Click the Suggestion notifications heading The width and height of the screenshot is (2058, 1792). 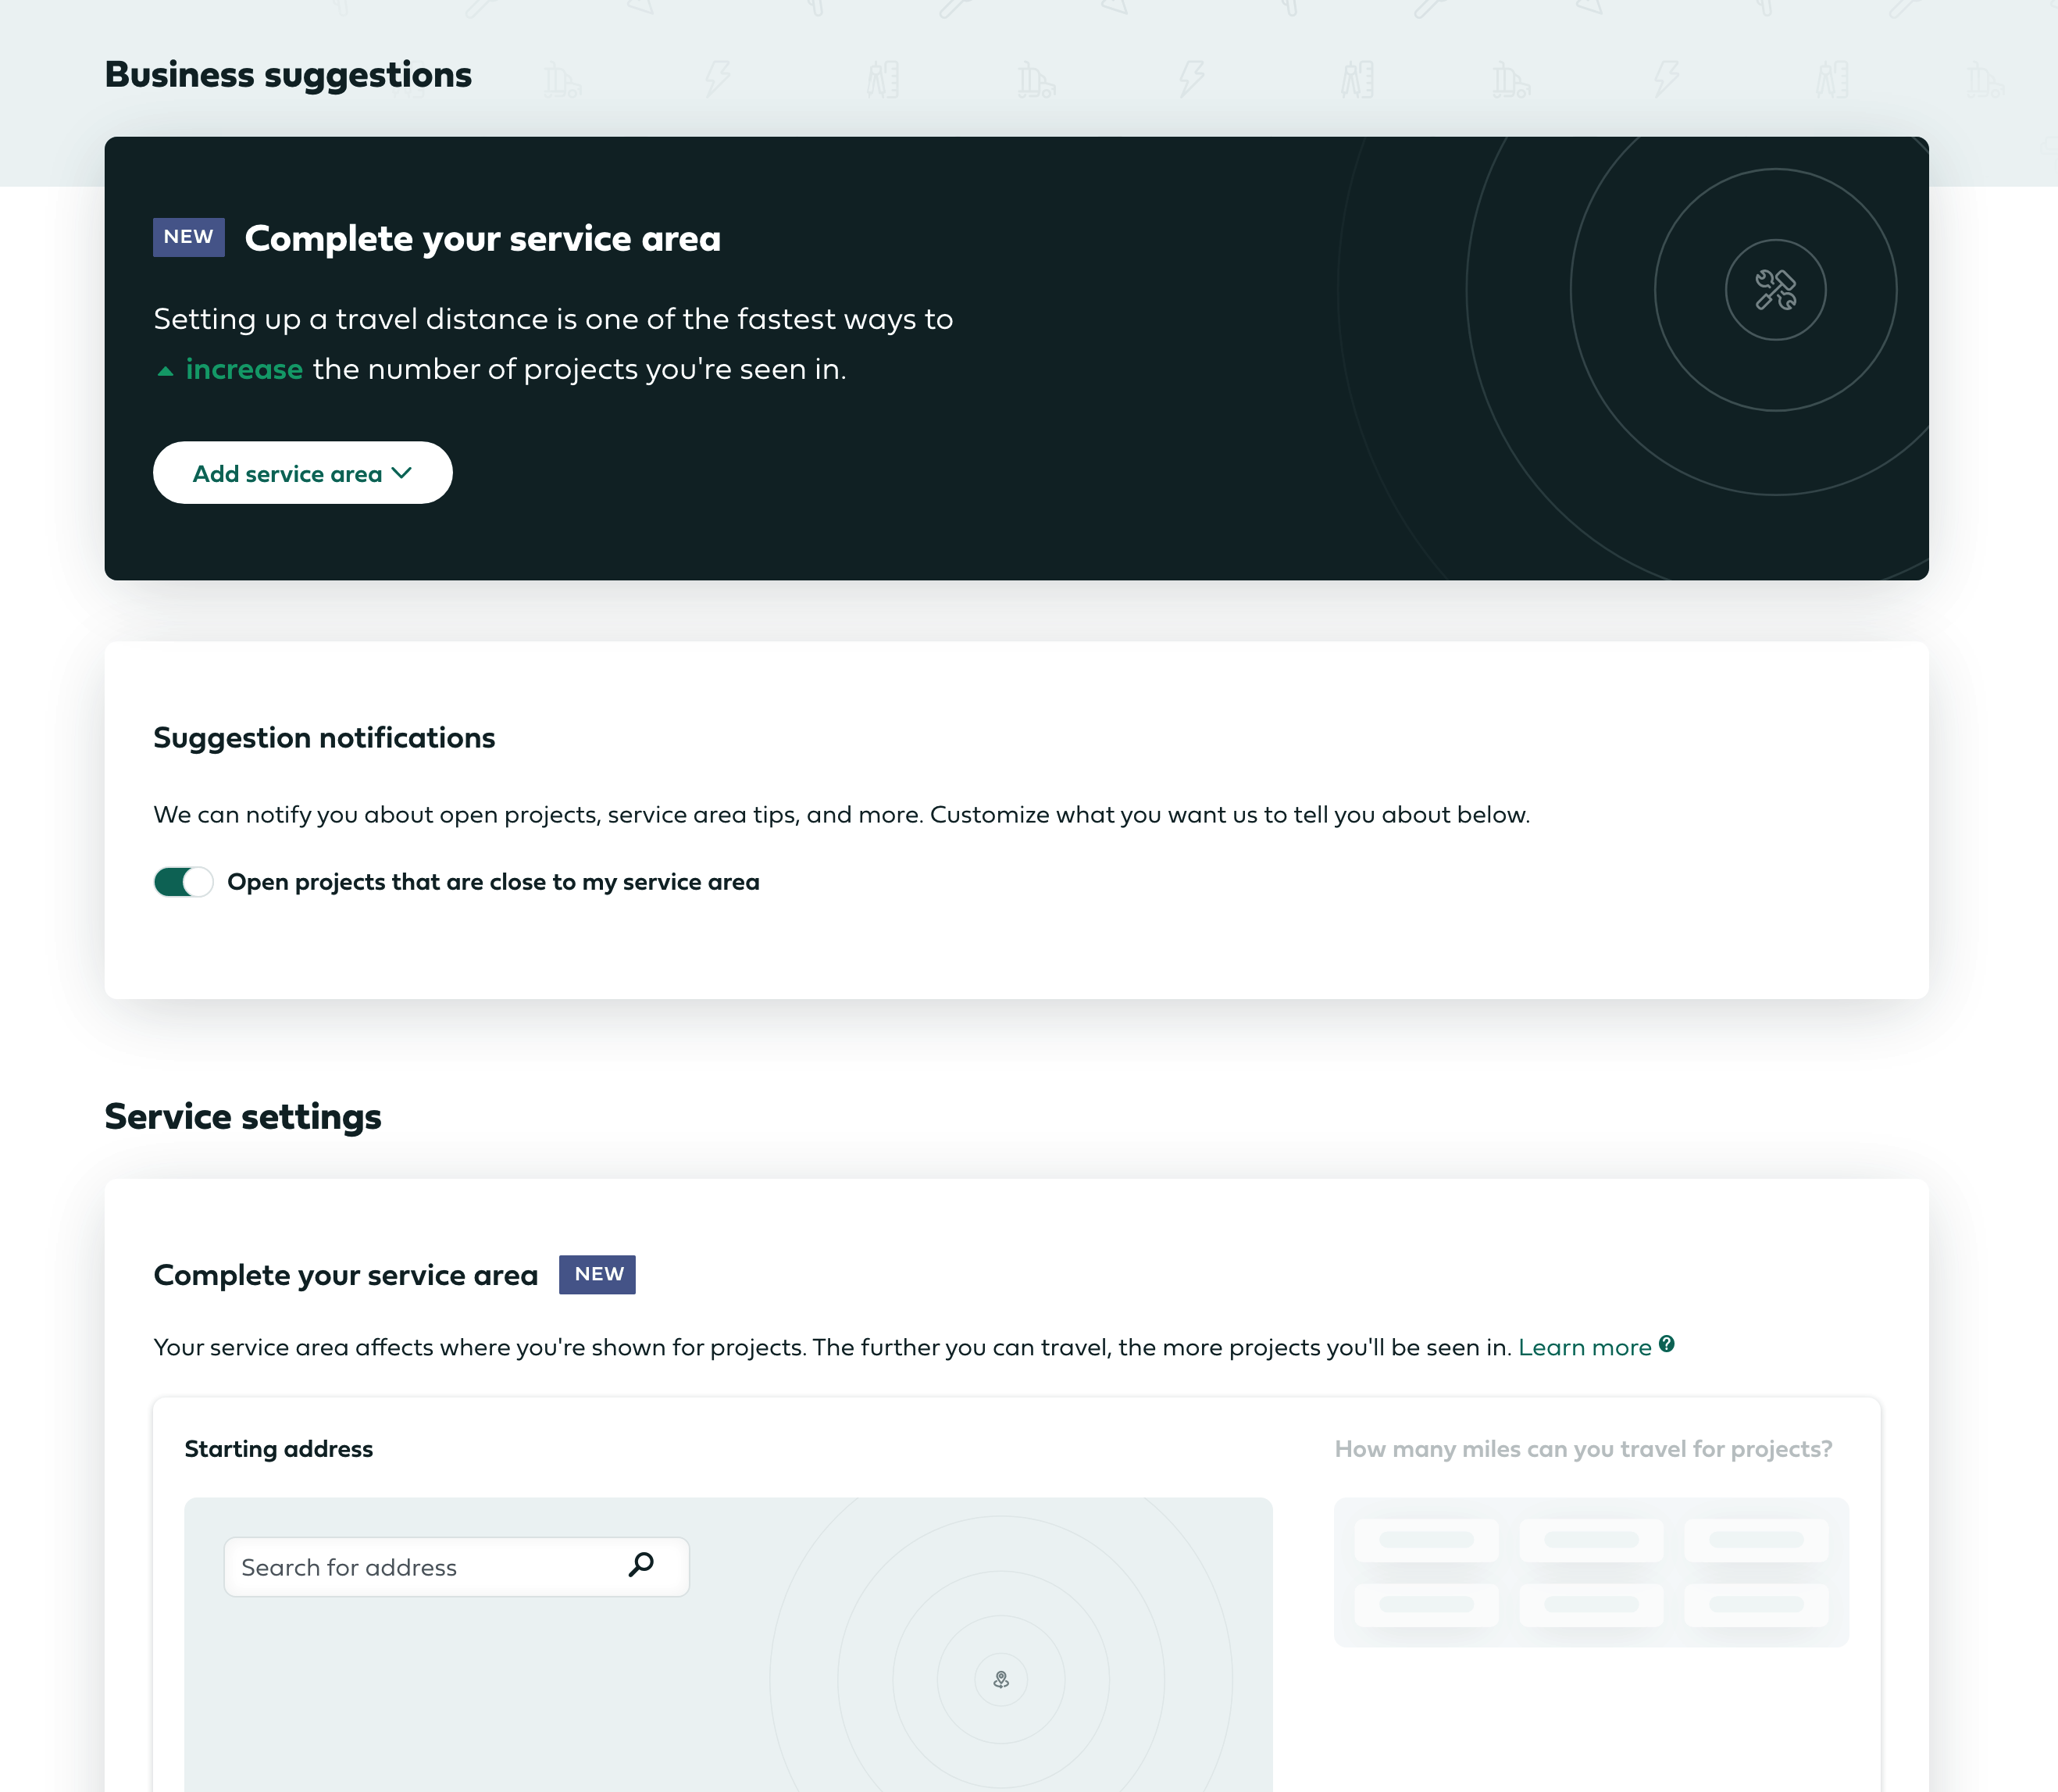point(324,738)
